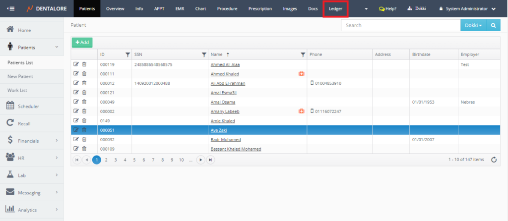Viewport: 508px width, 221px height.
Task: Expand the Analytics sidebar section
Action: click(32, 210)
